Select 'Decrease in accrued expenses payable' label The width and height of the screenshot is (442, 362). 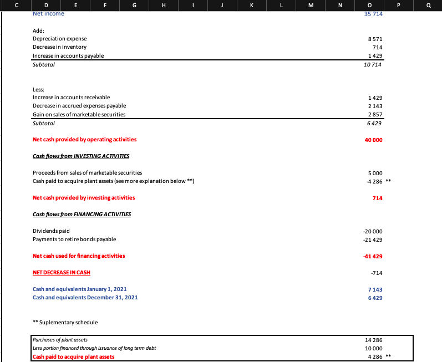coord(79,106)
